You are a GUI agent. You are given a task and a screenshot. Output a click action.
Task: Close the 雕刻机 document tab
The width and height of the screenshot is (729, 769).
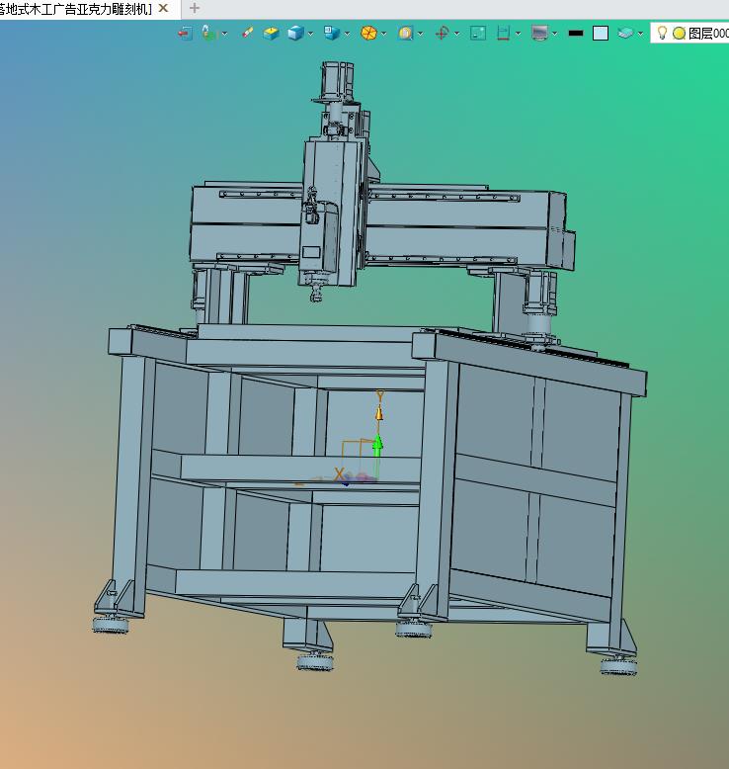164,8
